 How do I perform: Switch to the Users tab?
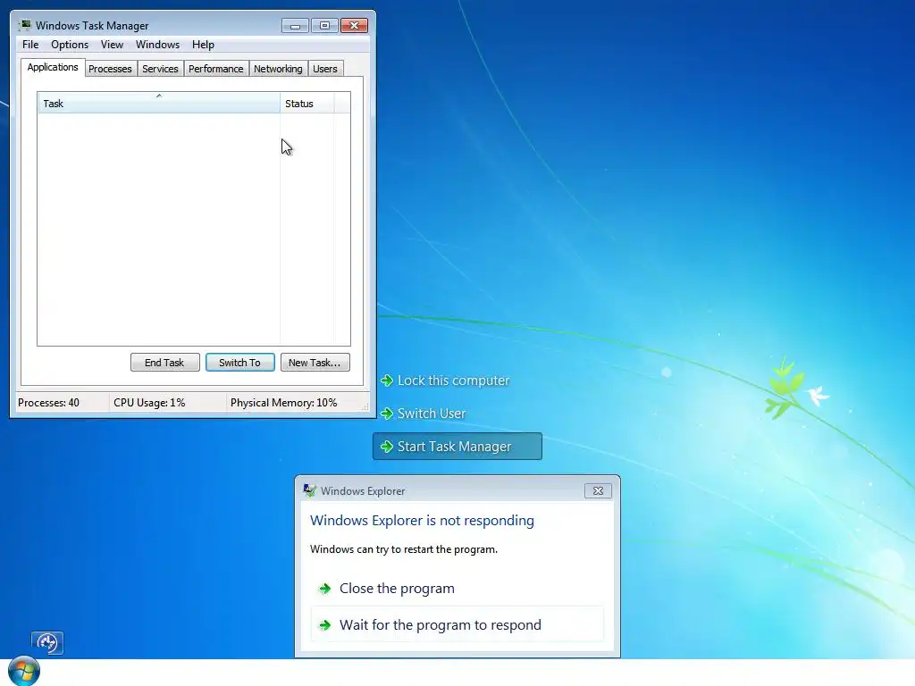click(325, 69)
